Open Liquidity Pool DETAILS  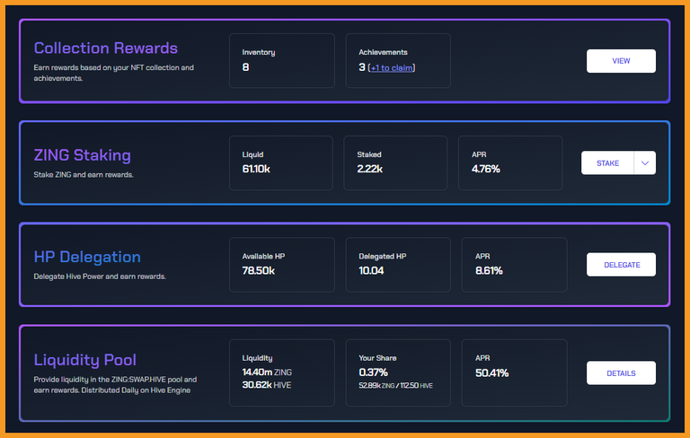[x=621, y=372]
